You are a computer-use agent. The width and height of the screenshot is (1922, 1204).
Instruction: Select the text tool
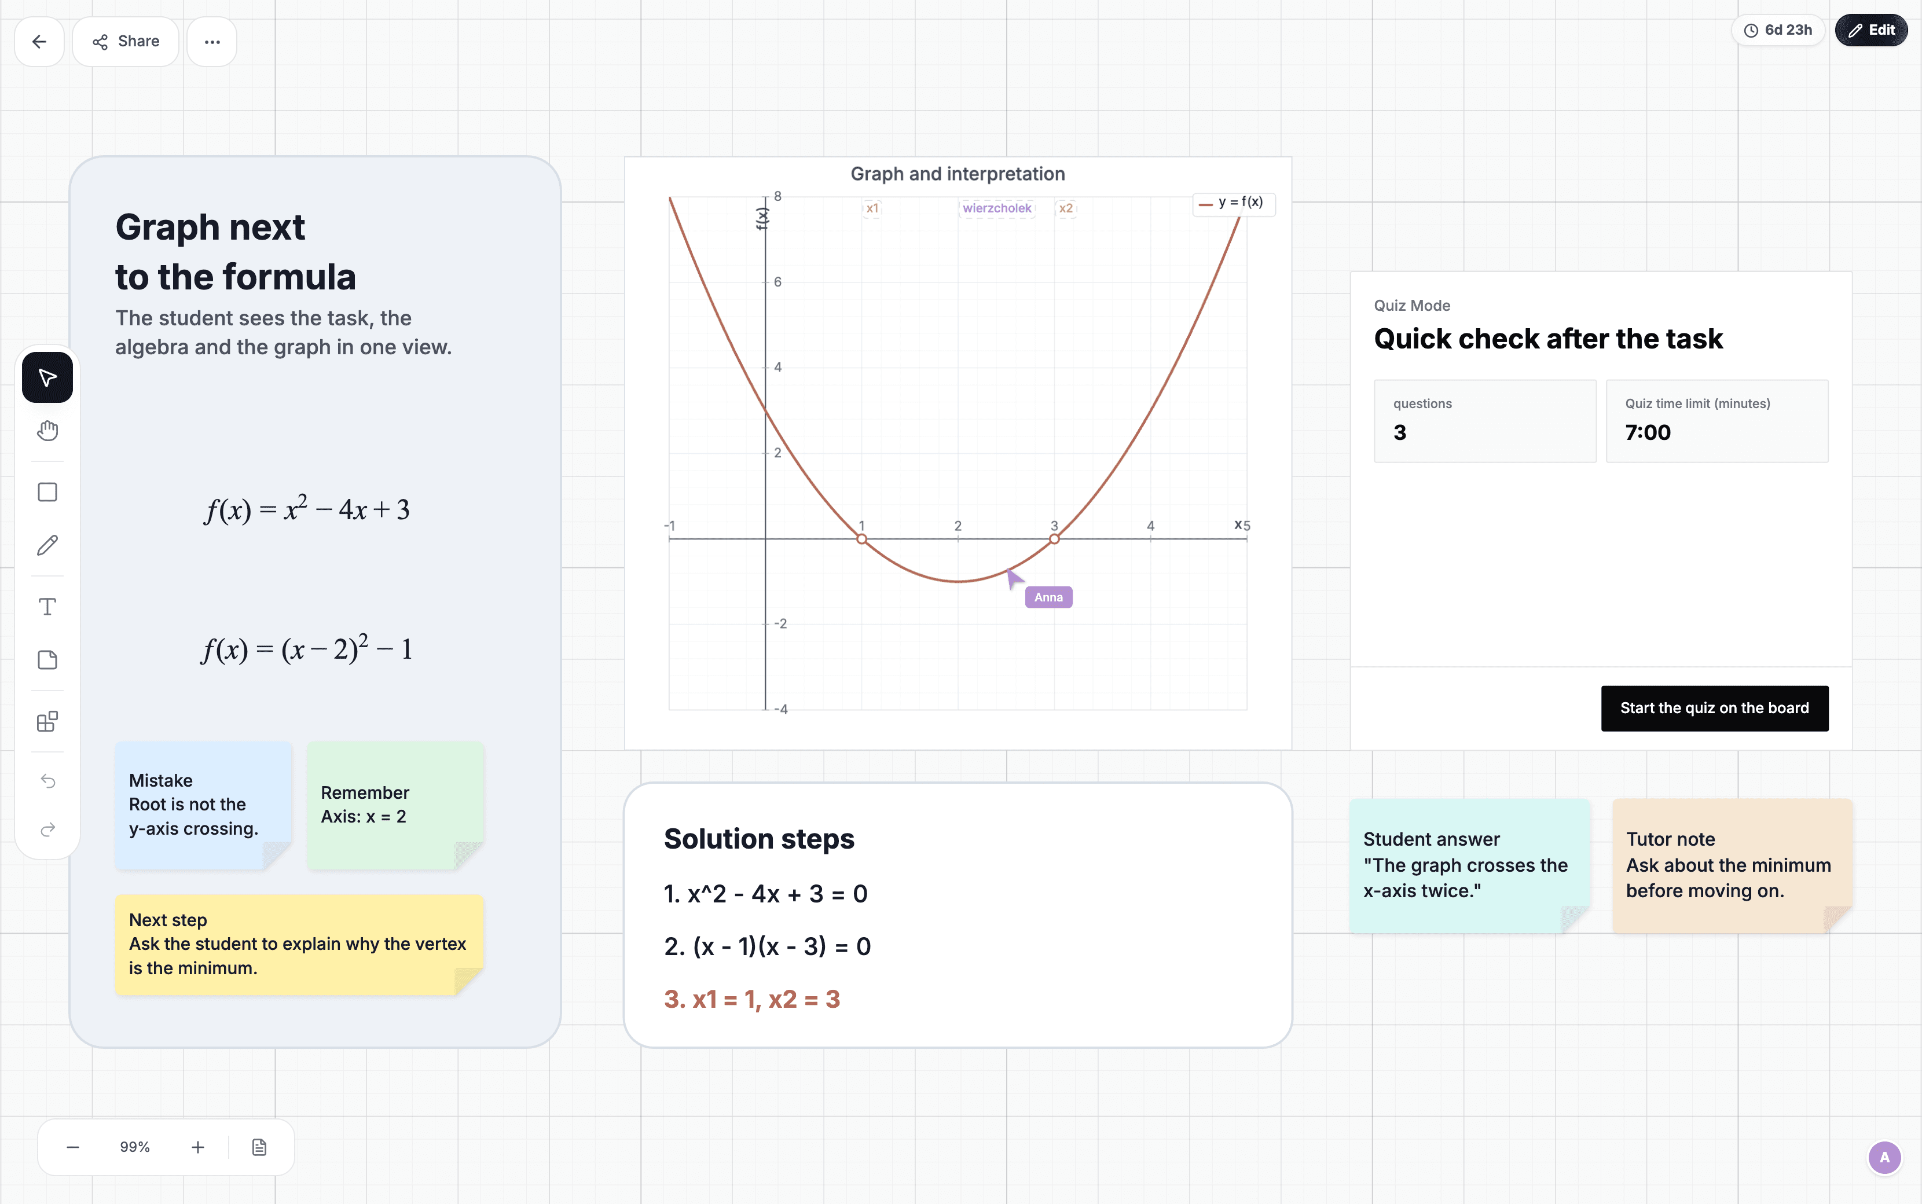coord(47,607)
